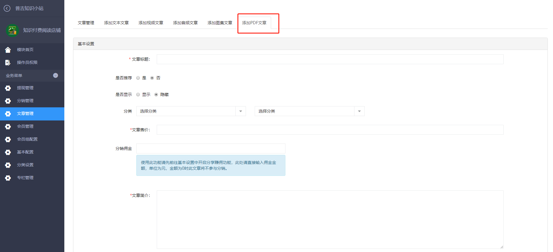This screenshot has height=252, width=553.
Task: Switch to the 文章管理 tab
Action: coord(86,23)
